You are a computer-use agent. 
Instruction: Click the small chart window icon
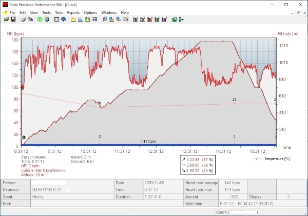126,19
